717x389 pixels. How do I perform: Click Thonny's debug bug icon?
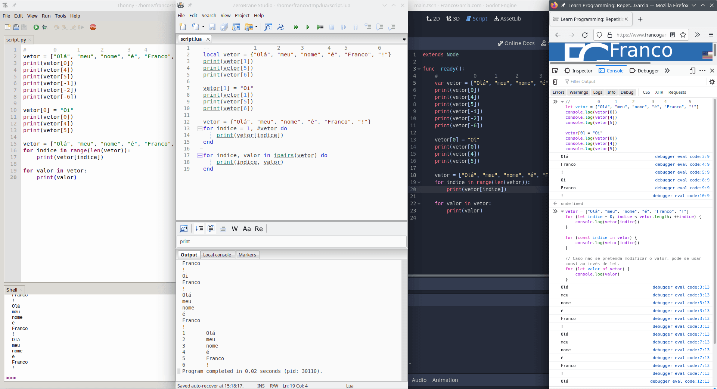[45, 27]
